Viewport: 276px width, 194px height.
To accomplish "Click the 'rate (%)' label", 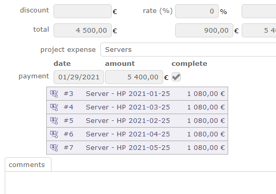I will pyautogui.click(x=157, y=11).
